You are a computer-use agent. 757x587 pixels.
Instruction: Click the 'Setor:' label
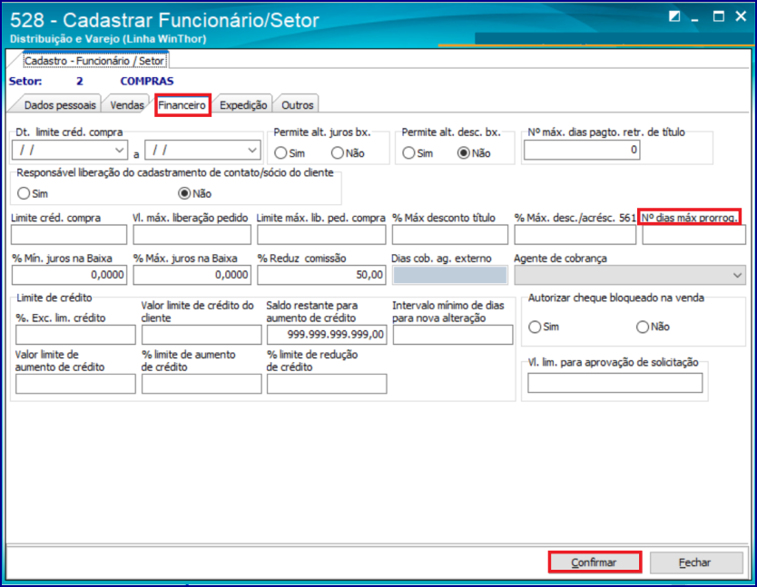[x=25, y=81]
